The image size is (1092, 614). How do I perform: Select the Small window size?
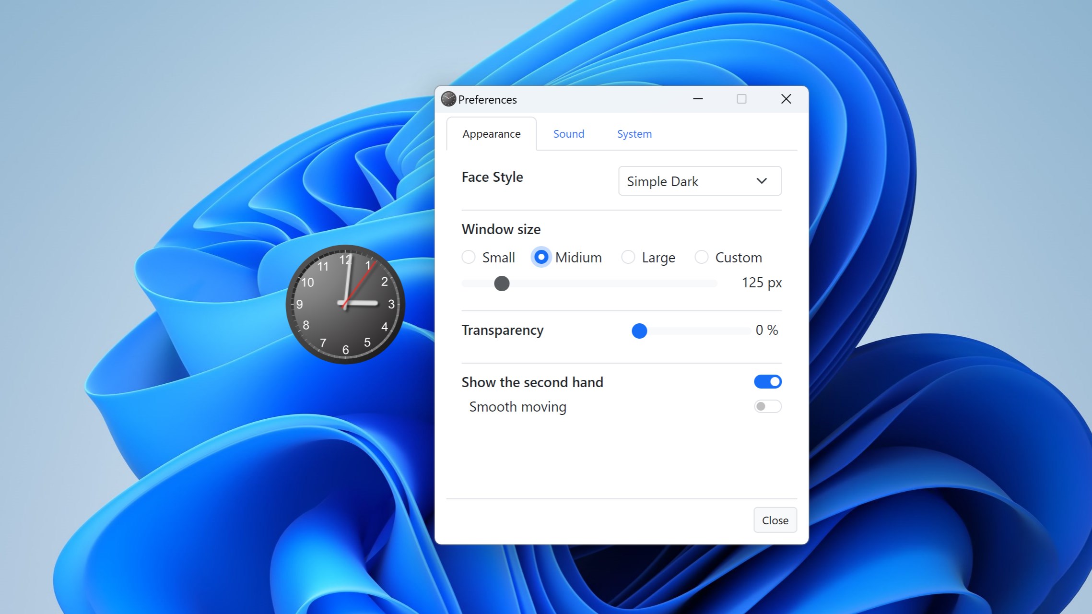469,257
